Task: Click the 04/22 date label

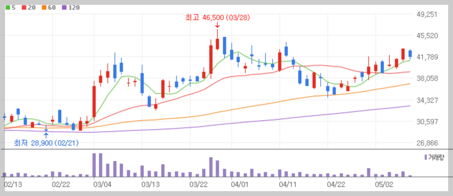Action: 336,184
